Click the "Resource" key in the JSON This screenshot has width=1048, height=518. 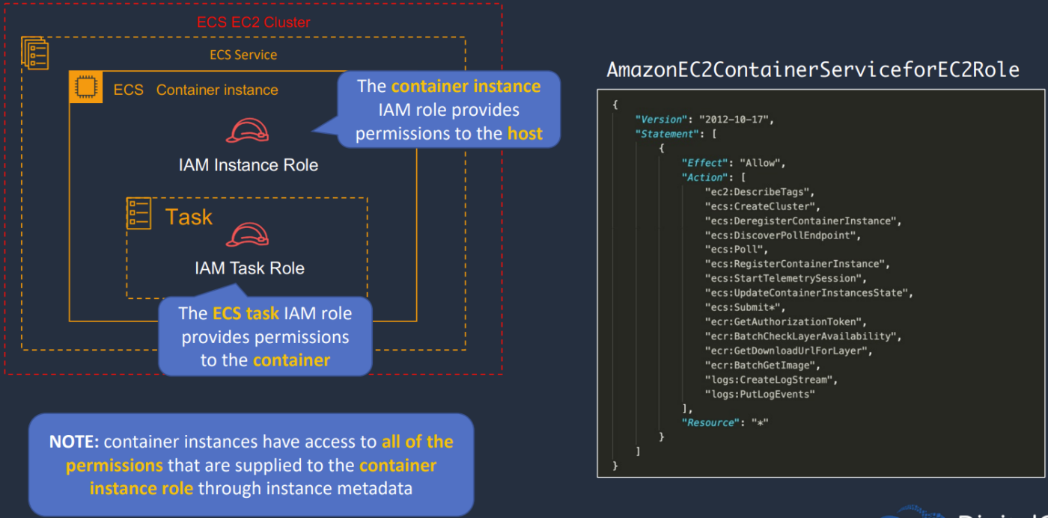pyautogui.click(x=710, y=422)
